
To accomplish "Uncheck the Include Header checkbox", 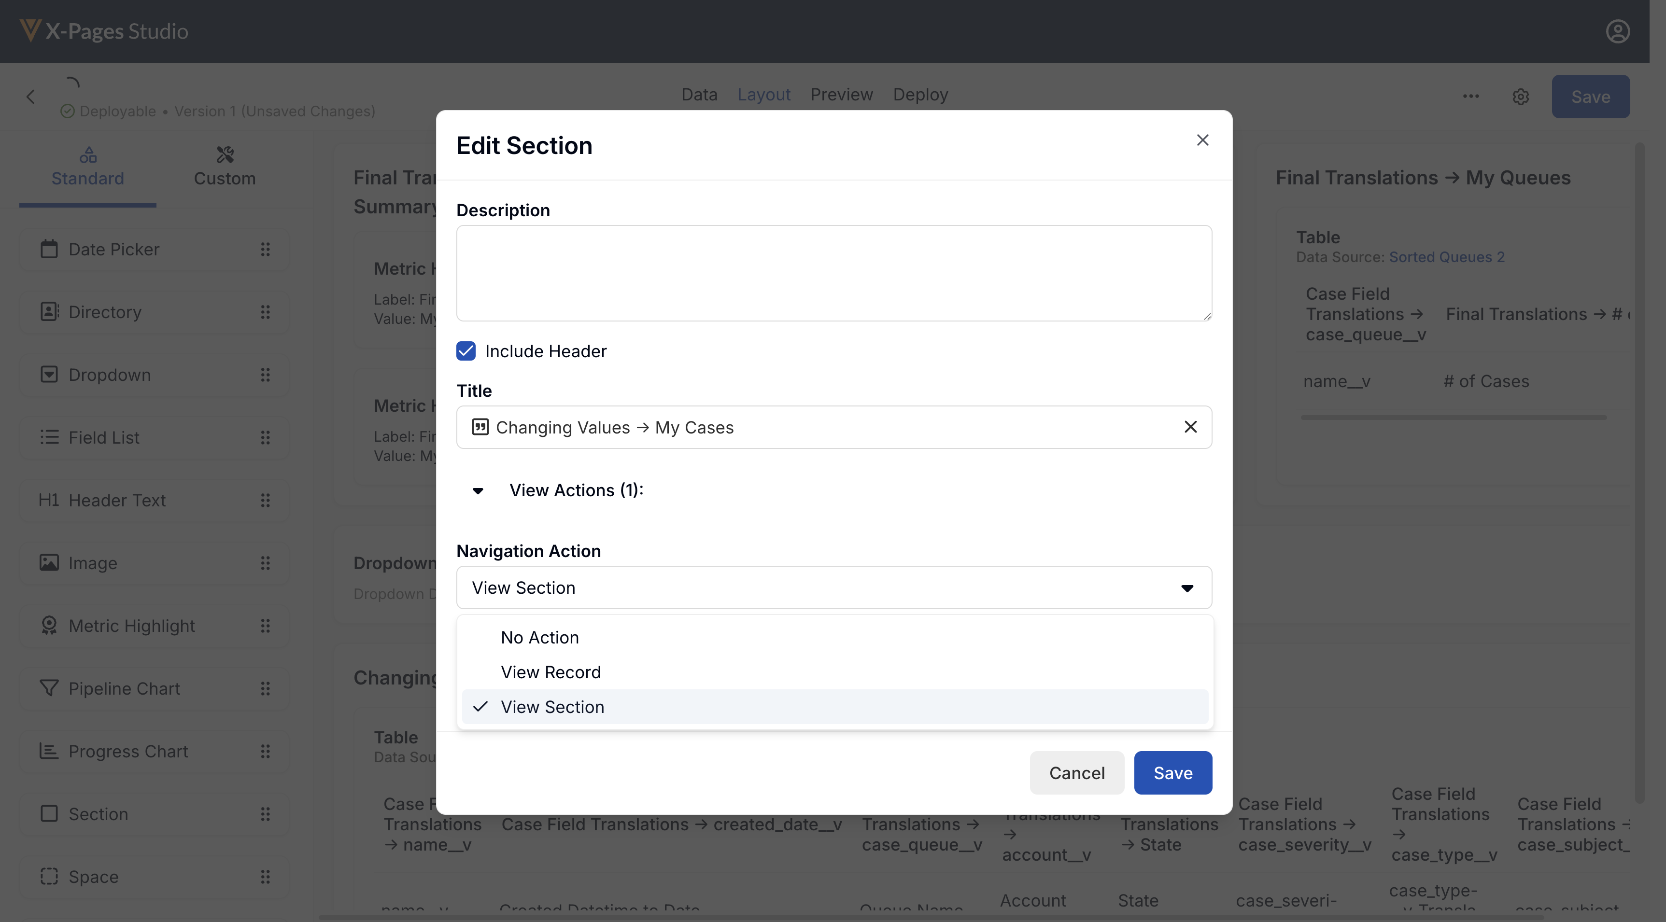I will pos(466,351).
